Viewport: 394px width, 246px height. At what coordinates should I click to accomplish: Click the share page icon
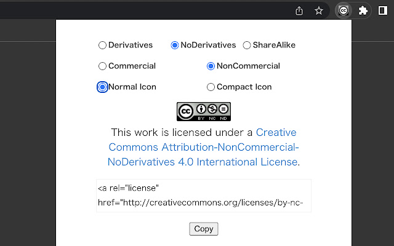click(x=299, y=11)
